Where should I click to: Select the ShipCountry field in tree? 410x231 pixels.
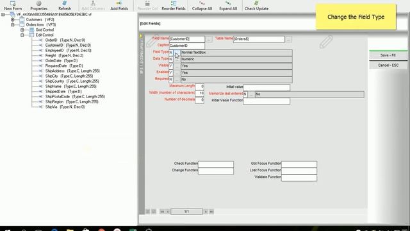pyautogui.click(x=72, y=81)
